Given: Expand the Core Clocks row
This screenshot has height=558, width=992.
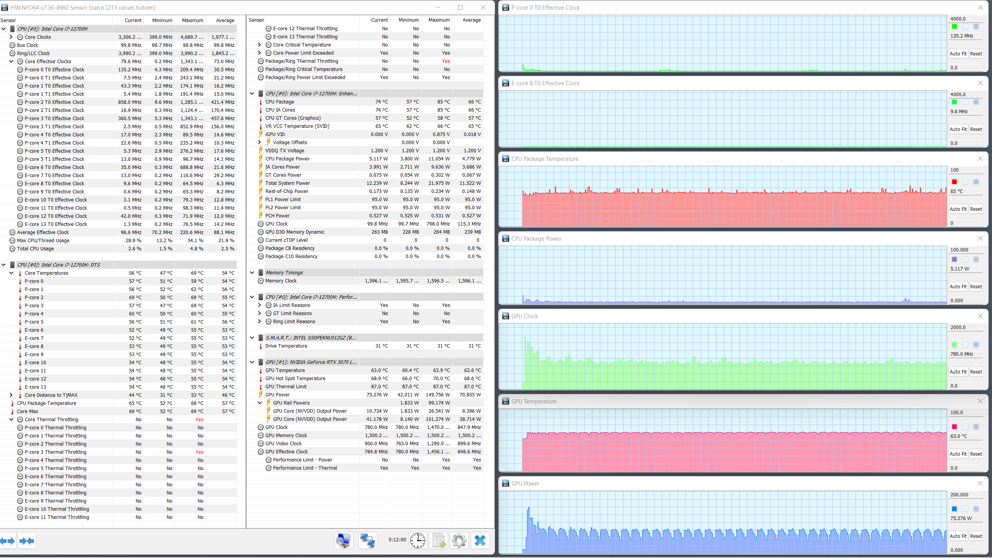Looking at the screenshot, I should click(11, 37).
